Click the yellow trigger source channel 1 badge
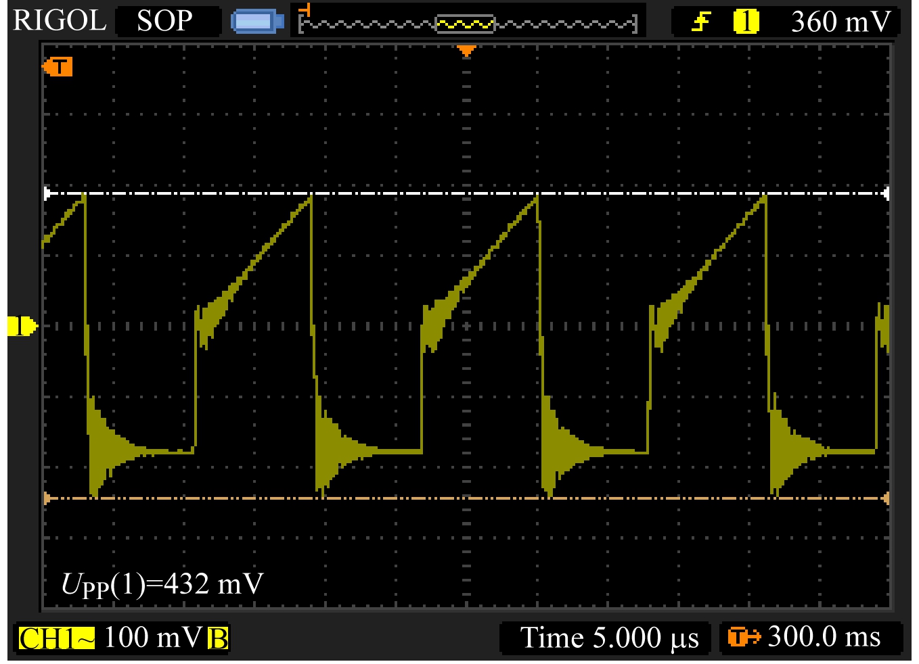919x664 pixels. 746,22
